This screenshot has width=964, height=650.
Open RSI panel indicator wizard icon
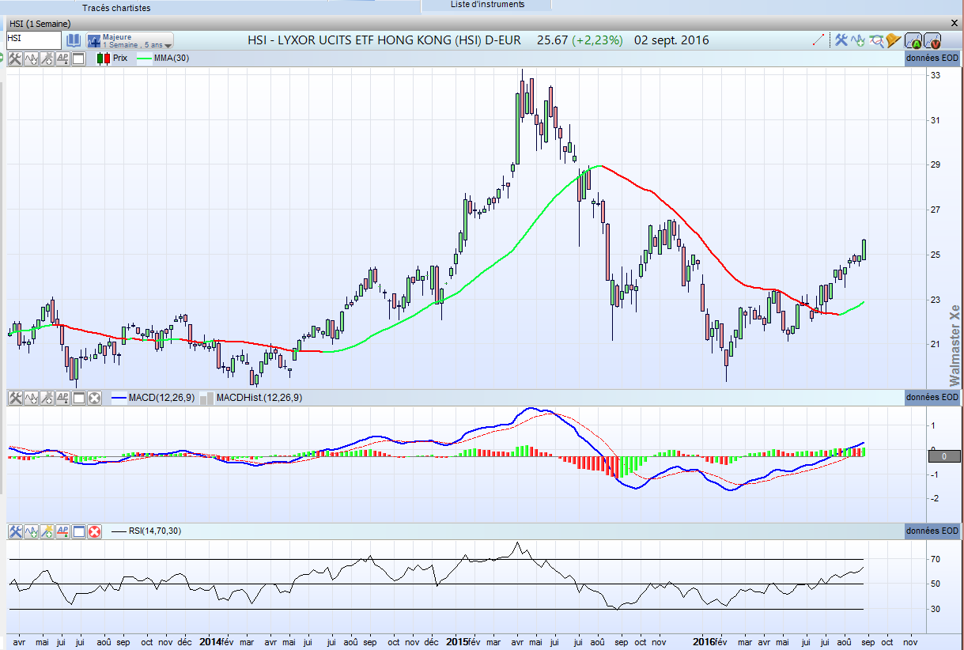coord(47,531)
